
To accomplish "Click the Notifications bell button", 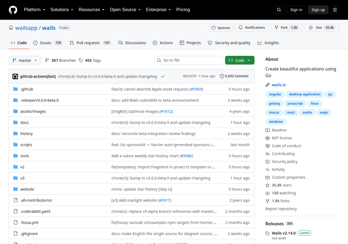I will click(252, 28).
